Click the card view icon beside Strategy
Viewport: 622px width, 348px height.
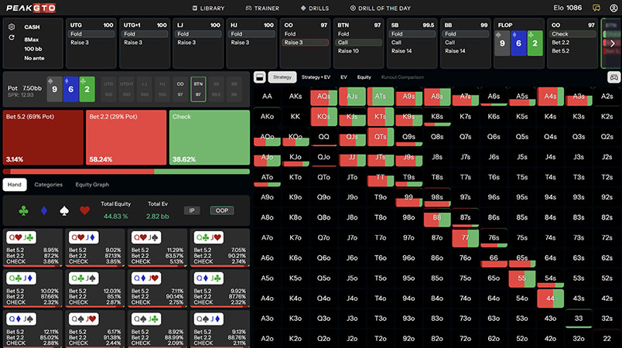click(x=259, y=77)
